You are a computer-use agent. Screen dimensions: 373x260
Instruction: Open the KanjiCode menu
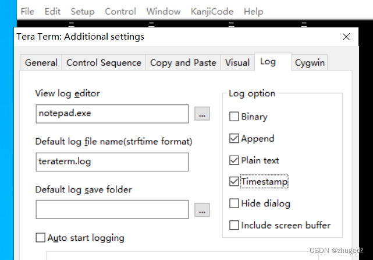(212, 12)
